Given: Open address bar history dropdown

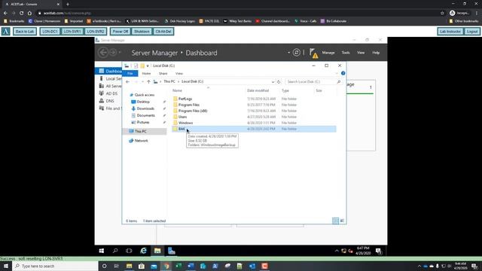Looking at the screenshot, I should click(273, 82).
